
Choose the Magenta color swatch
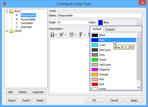pos(95,70)
